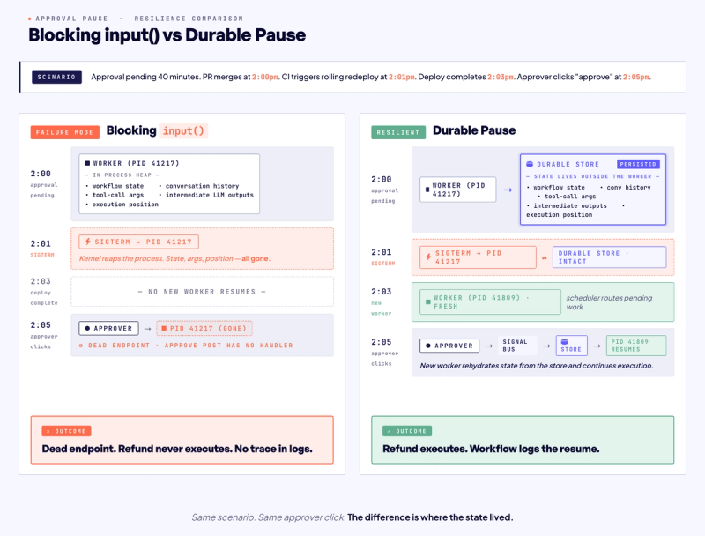Click the orange dot before APPROVAL PAUSE header

tap(30, 19)
